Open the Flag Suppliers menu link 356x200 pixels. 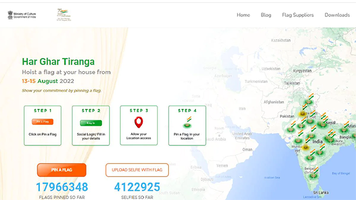pos(298,15)
